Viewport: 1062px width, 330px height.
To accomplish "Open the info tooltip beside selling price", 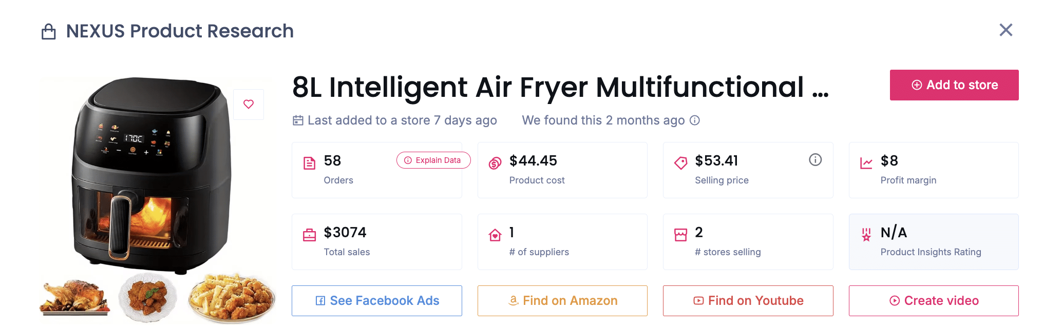I will coord(816,159).
